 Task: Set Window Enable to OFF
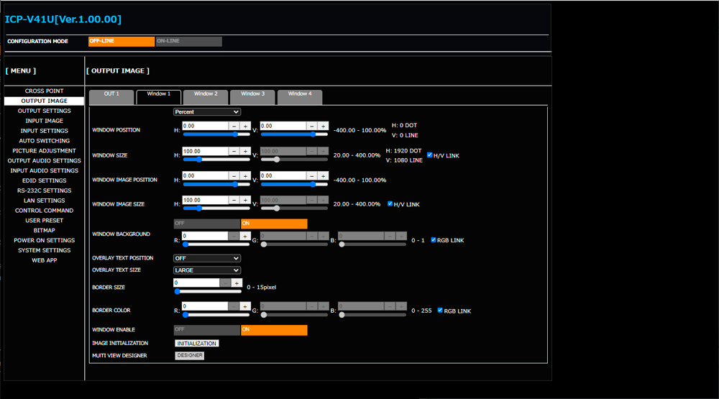click(207, 330)
